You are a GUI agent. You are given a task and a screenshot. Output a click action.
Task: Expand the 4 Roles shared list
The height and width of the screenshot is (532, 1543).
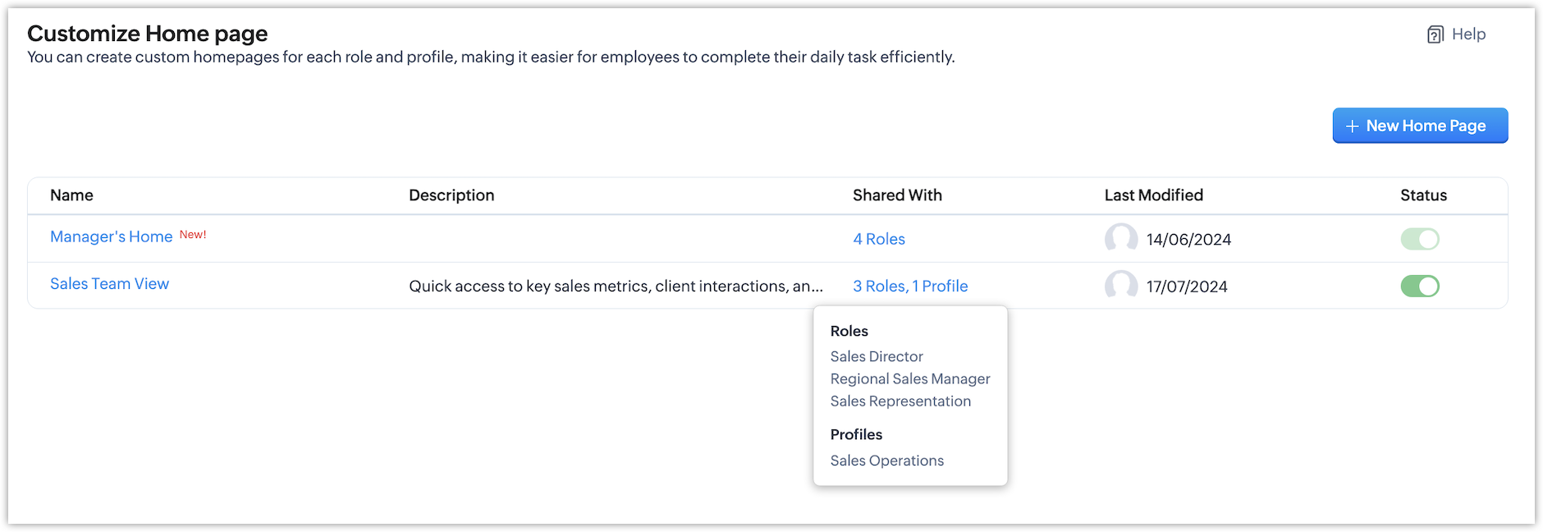click(878, 239)
